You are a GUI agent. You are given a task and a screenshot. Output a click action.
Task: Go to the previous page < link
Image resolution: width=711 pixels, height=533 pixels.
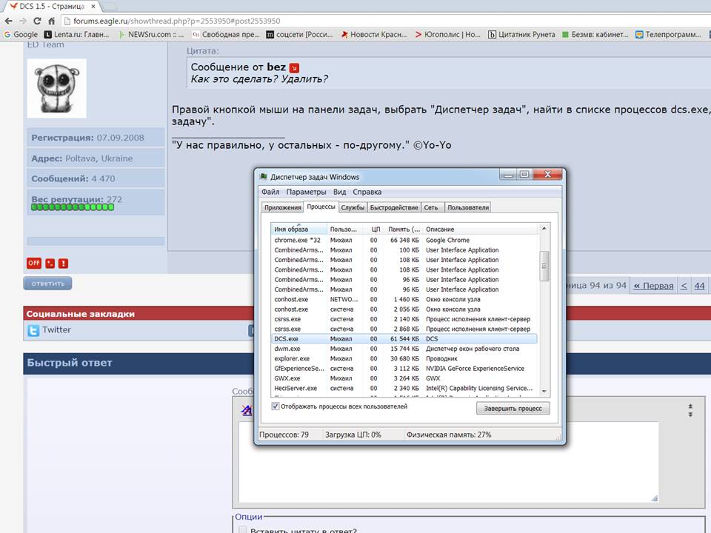pyautogui.click(x=684, y=286)
